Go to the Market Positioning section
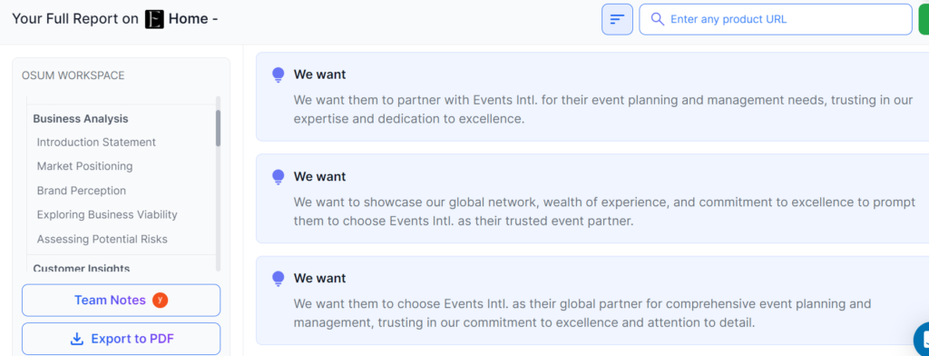The width and height of the screenshot is (929, 356). click(x=84, y=166)
